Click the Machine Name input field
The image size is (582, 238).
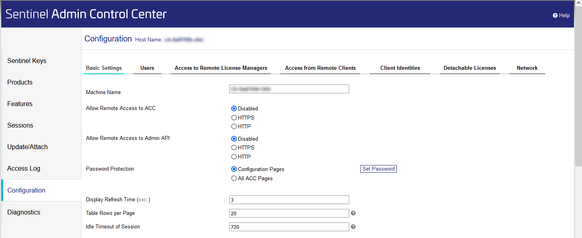click(289, 89)
